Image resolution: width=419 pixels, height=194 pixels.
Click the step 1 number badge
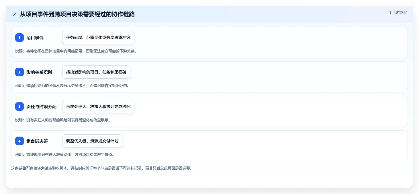(19, 38)
